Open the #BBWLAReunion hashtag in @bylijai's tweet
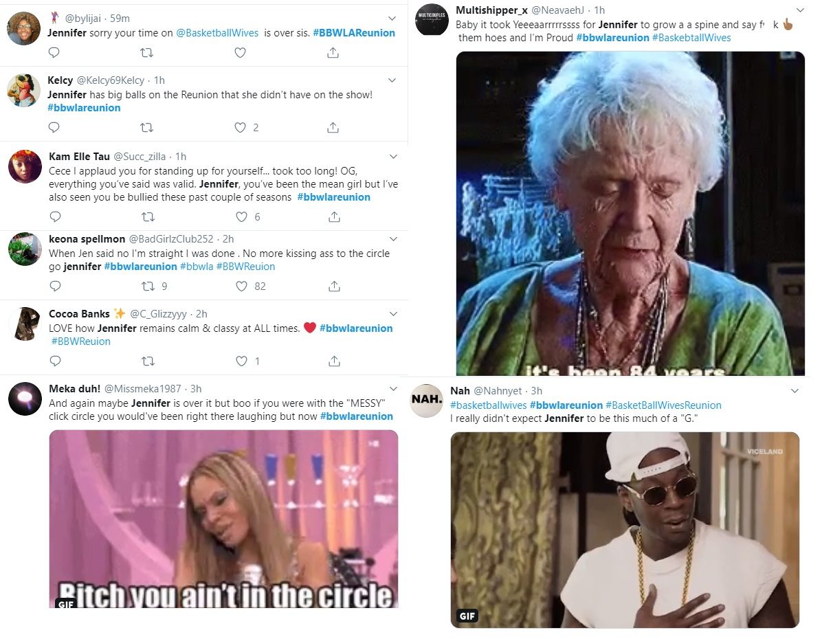This screenshot has height=639, width=822. pyautogui.click(x=354, y=33)
